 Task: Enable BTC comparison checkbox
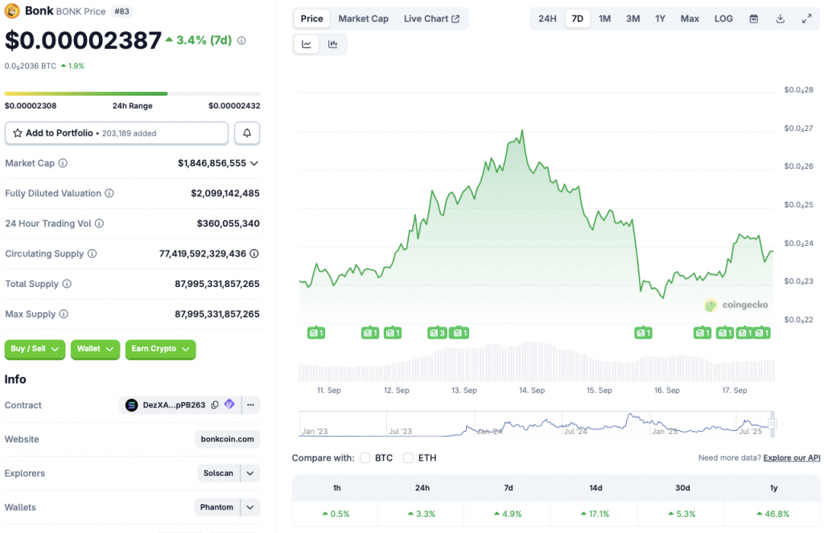(365, 458)
